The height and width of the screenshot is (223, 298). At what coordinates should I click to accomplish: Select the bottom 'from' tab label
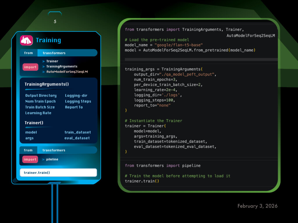point(28,150)
